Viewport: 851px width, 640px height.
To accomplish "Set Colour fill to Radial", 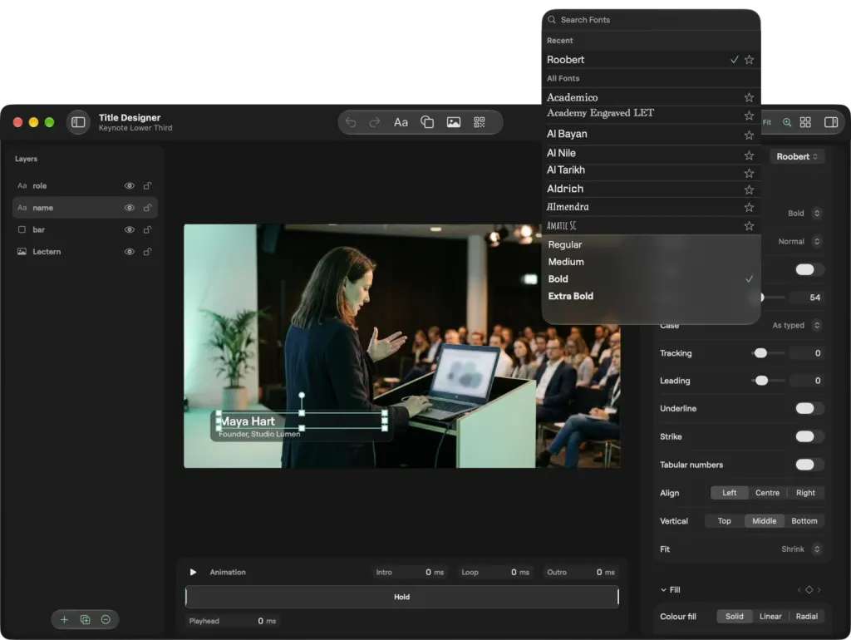I will [806, 616].
